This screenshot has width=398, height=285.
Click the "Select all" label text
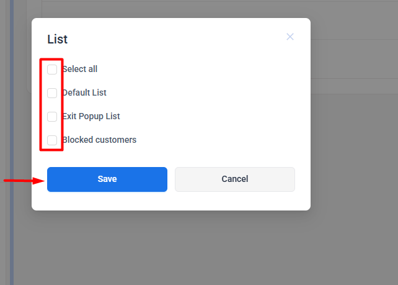click(x=80, y=70)
